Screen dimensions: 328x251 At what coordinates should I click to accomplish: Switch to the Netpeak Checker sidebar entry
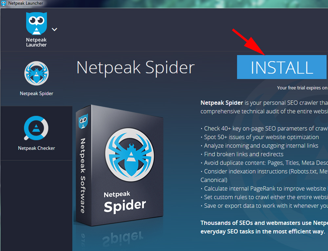(36, 133)
